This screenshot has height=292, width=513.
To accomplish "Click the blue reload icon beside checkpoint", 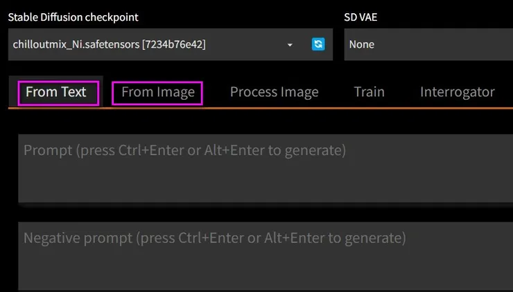I will click(x=318, y=44).
